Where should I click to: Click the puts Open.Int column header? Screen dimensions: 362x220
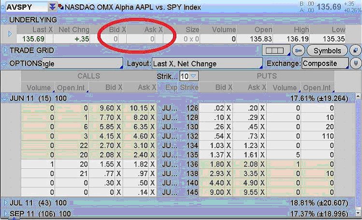[x=318, y=88]
